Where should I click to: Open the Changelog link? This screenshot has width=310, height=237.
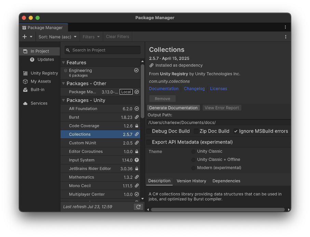point(194,89)
